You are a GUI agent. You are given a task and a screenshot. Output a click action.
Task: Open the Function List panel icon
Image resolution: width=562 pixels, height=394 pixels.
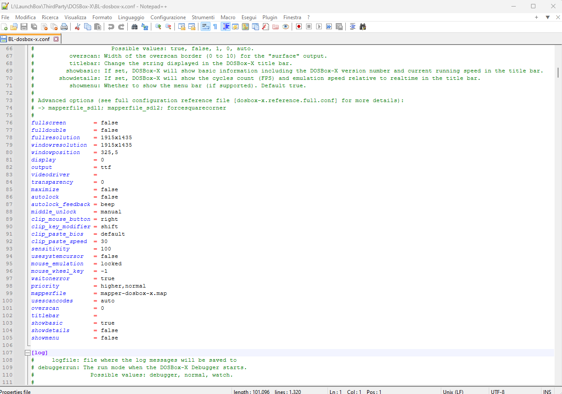pyautogui.click(x=266, y=27)
